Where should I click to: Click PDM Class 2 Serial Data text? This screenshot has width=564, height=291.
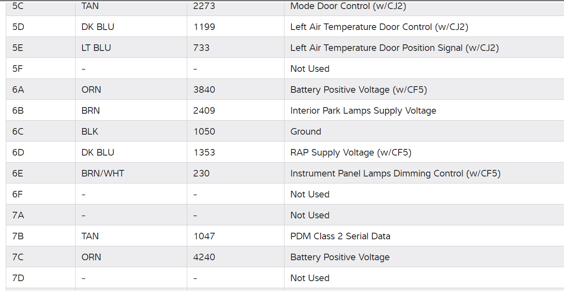click(340, 236)
